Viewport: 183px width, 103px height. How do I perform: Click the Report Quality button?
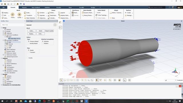(x=49, y=31)
